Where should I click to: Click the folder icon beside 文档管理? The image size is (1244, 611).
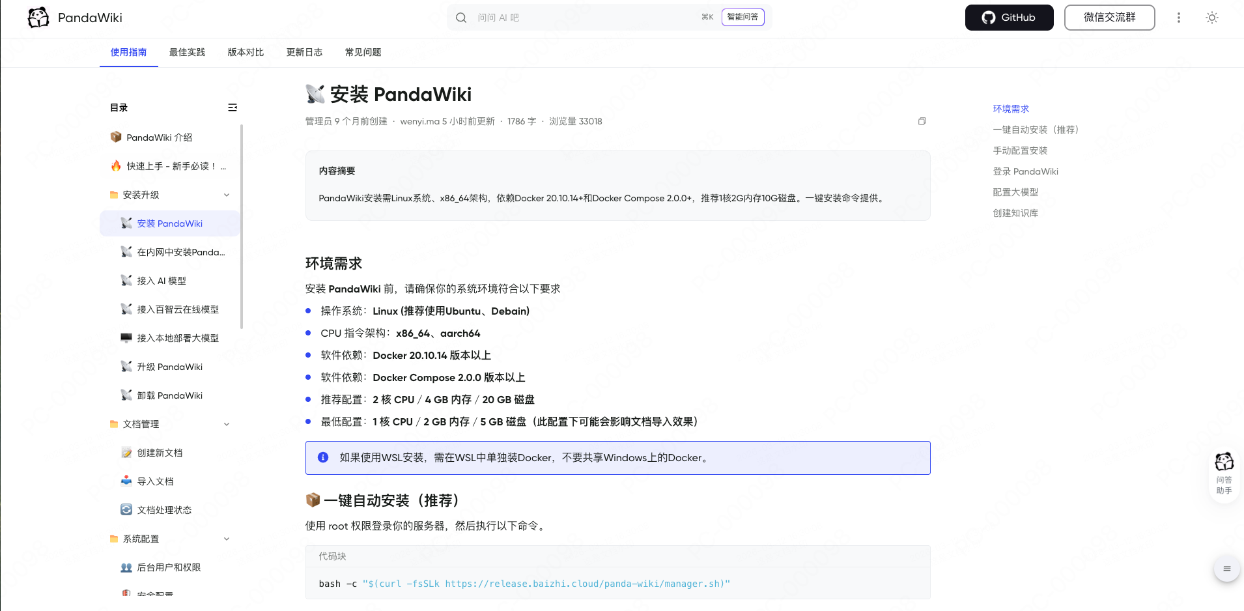click(x=114, y=424)
